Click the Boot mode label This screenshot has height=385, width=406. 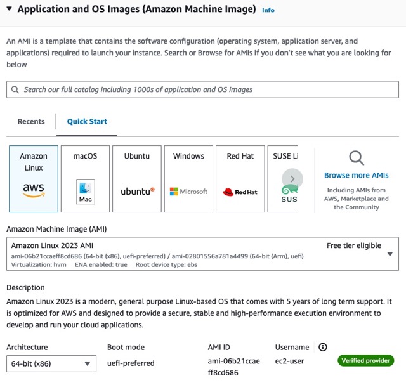pos(126,347)
